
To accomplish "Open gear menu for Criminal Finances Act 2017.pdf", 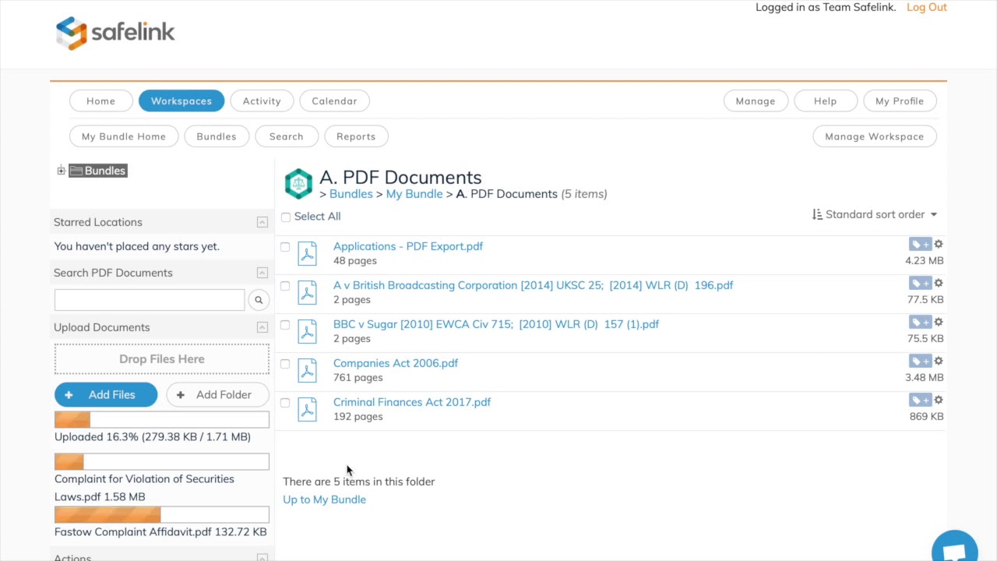I will pyautogui.click(x=939, y=400).
